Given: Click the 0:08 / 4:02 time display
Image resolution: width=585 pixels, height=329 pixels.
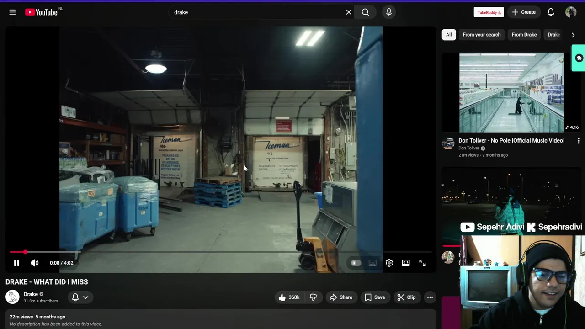Looking at the screenshot, I should coord(61,263).
